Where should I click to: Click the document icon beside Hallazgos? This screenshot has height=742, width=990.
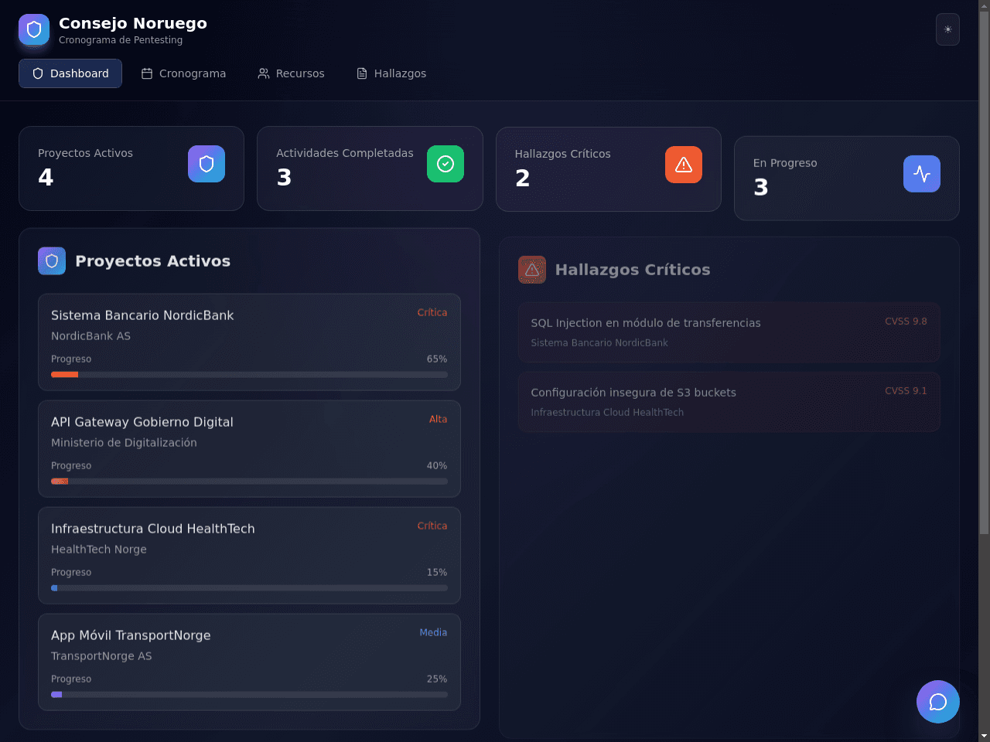pos(362,73)
